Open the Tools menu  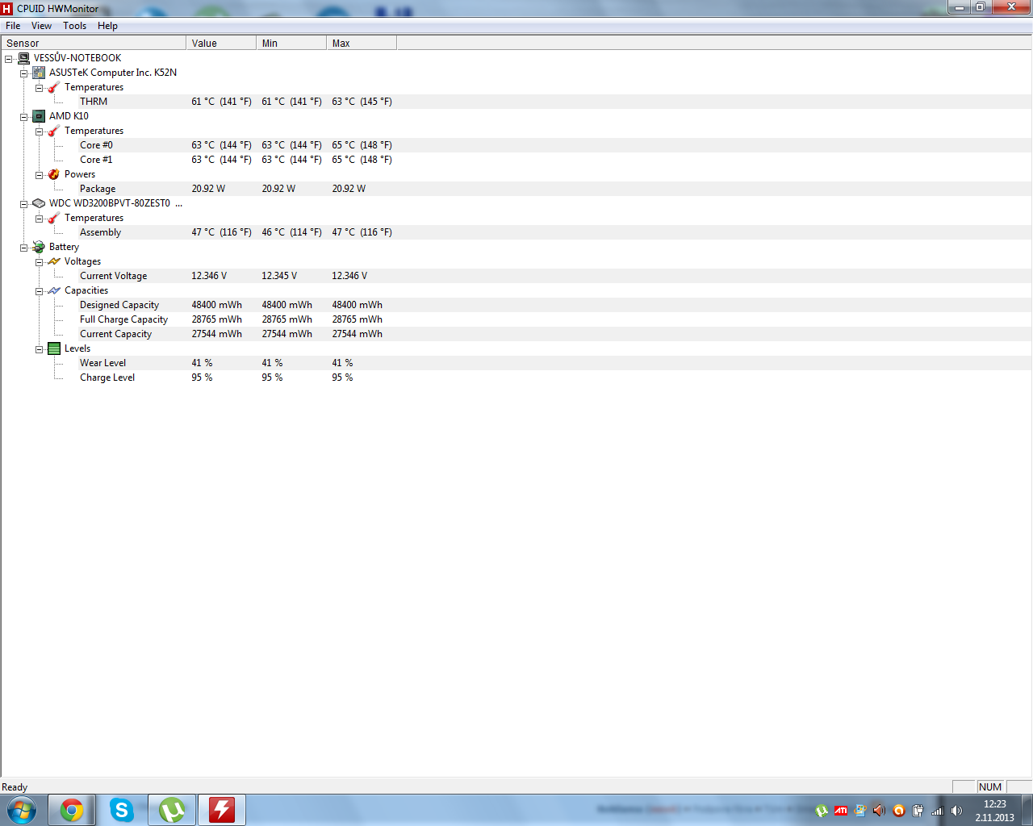pyautogui.click(x=75, y=26)
